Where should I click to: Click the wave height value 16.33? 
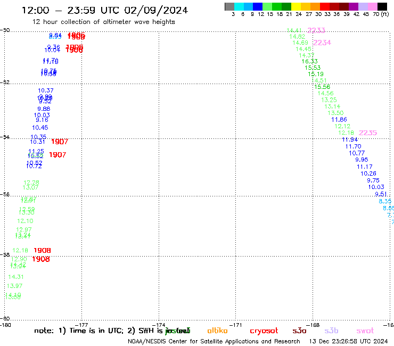309,61
